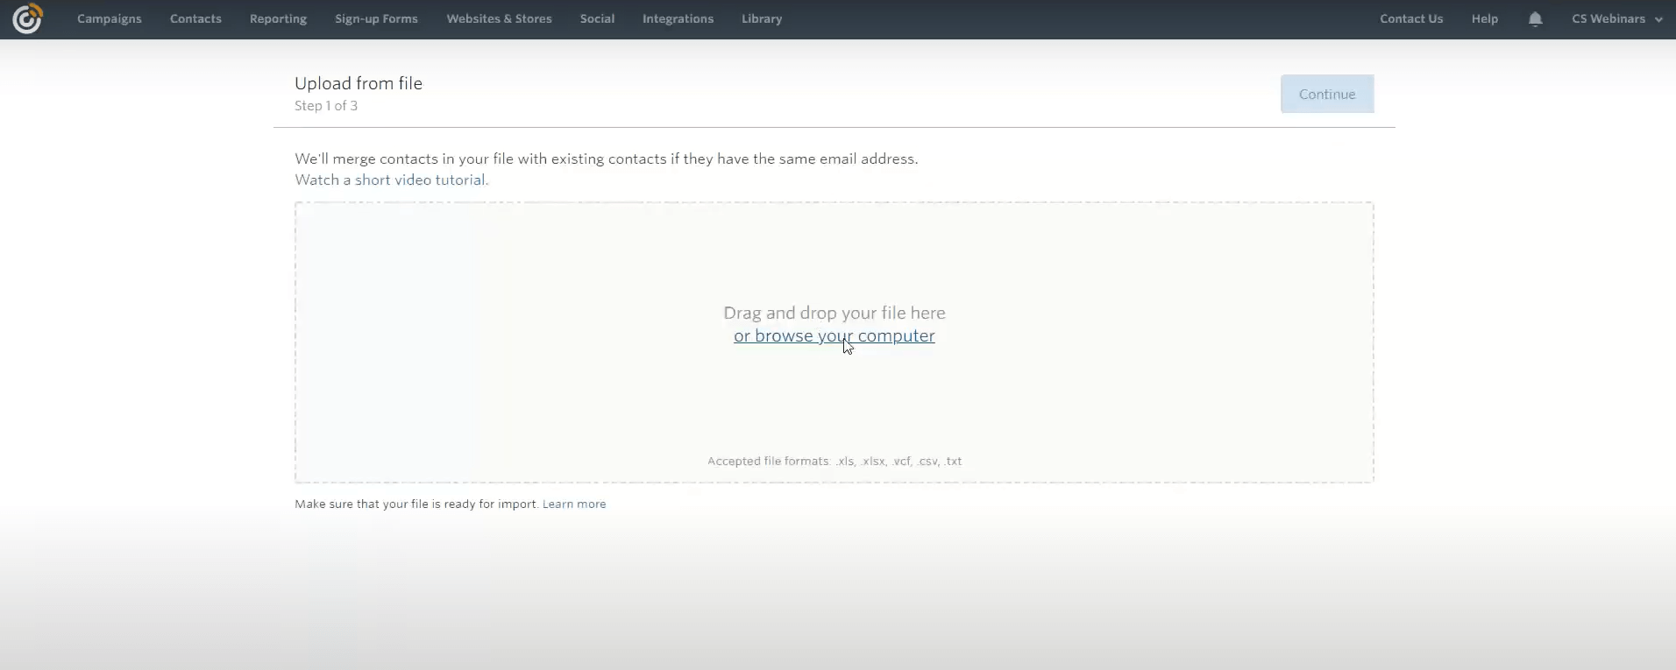Open the Help link

click(1484, 19)
